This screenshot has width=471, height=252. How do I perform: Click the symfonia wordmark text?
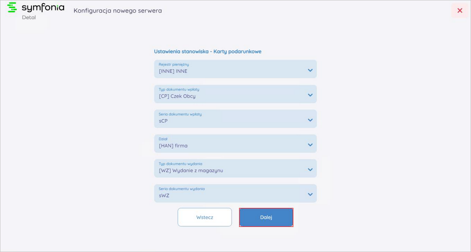click(x=43, y=8)
